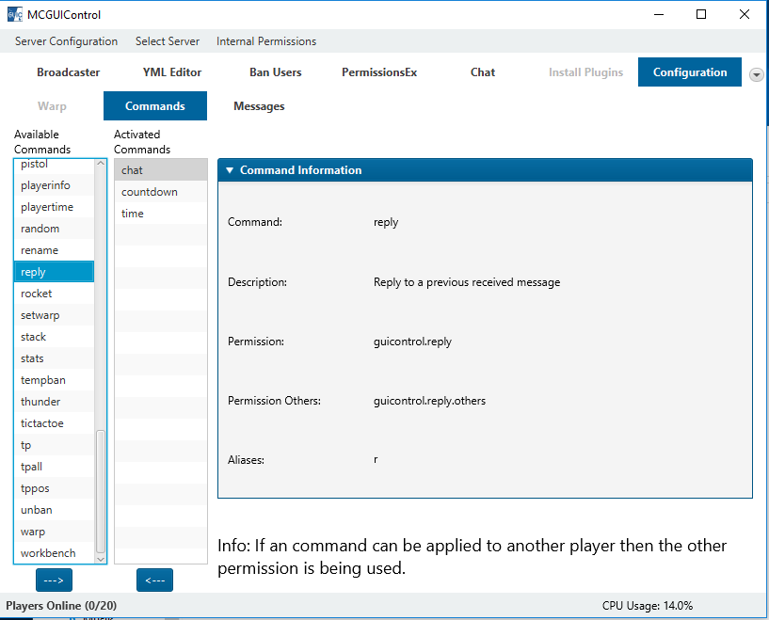
Task: Go to the PermissionsEx tab
Action: pyautogui.click(x=379, y=72)
